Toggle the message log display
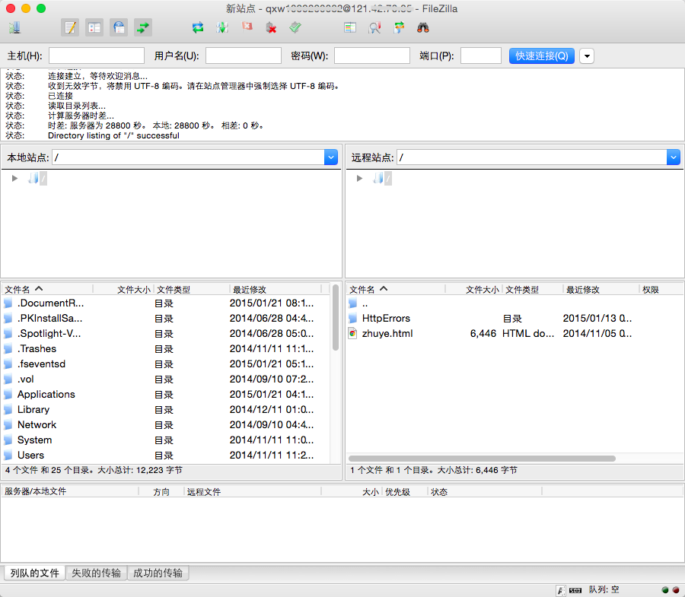The height and width of the screenshot is (597, 685). (70, 28)
